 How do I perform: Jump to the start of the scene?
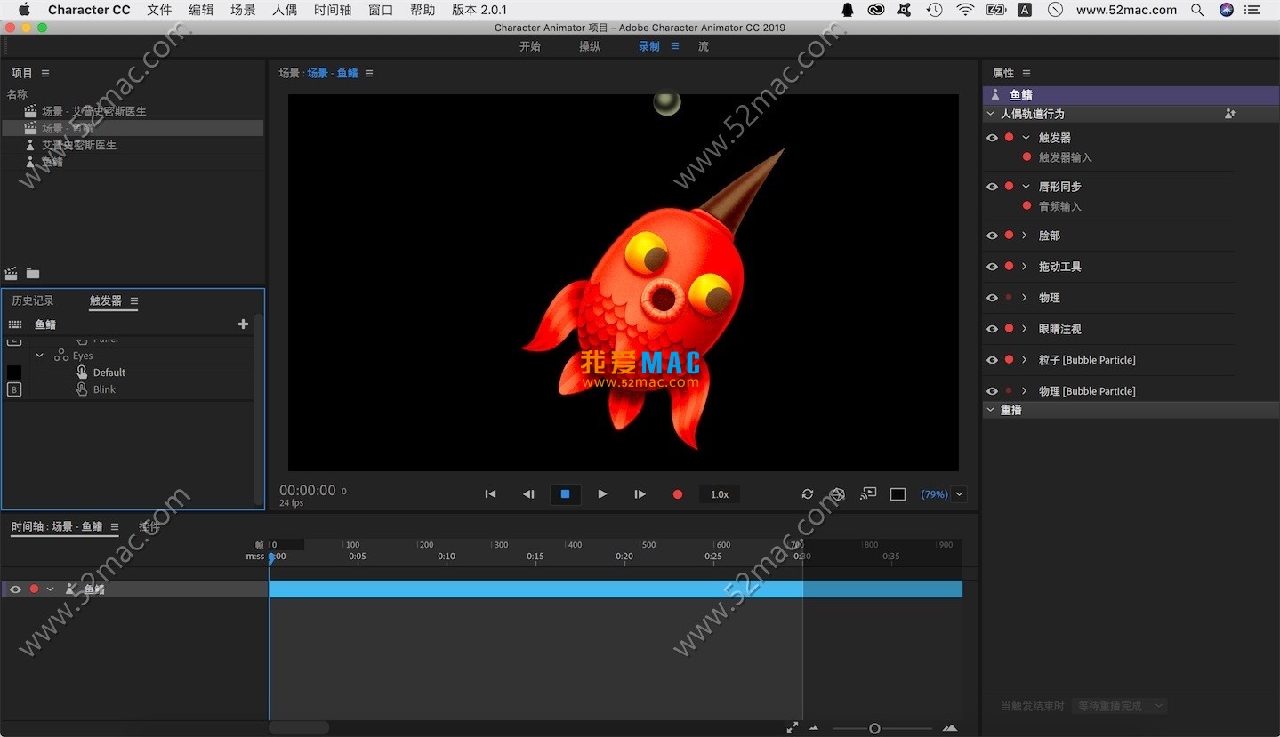pyautogui.click(x=490, y=494)
